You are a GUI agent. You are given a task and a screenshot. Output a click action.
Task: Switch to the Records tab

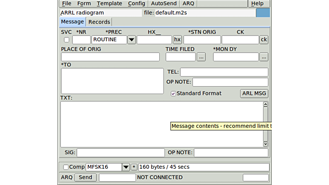[99, 22]
